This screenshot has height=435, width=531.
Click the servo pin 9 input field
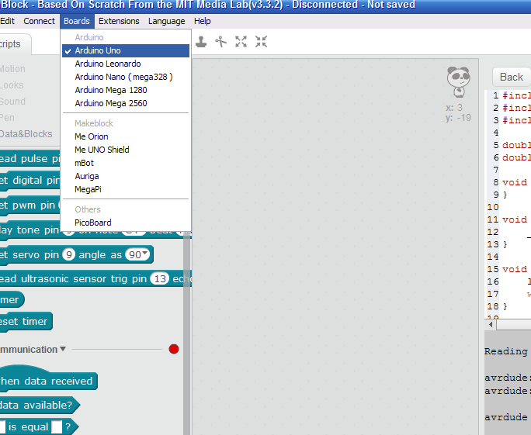[69, 254]
